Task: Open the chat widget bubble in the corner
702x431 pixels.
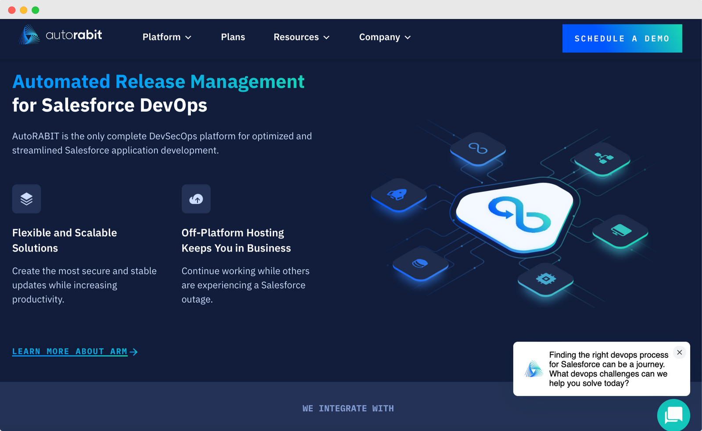Action: pos(673,415)
